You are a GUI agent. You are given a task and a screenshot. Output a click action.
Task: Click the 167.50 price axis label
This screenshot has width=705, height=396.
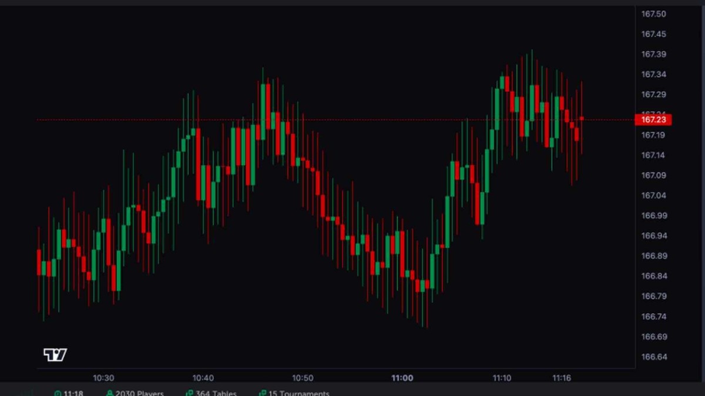click(x=653, y=14)
